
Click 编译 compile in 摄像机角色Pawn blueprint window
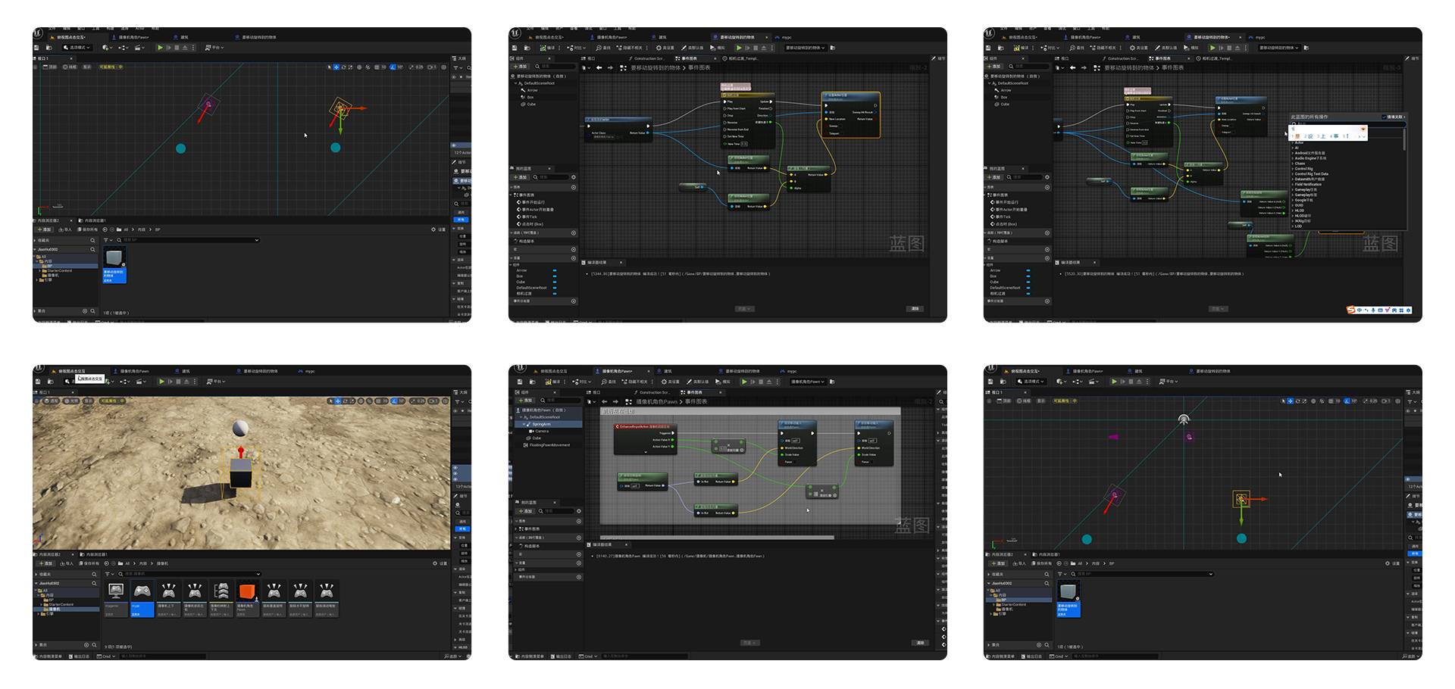552,382
